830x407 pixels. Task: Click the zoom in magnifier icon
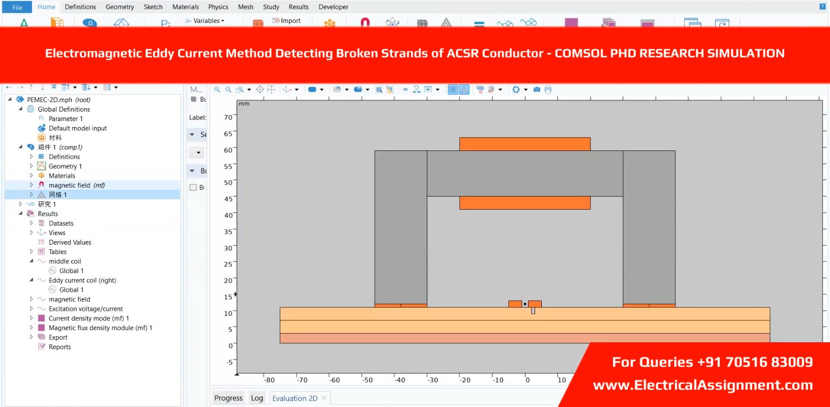click(x=217, y=90)
